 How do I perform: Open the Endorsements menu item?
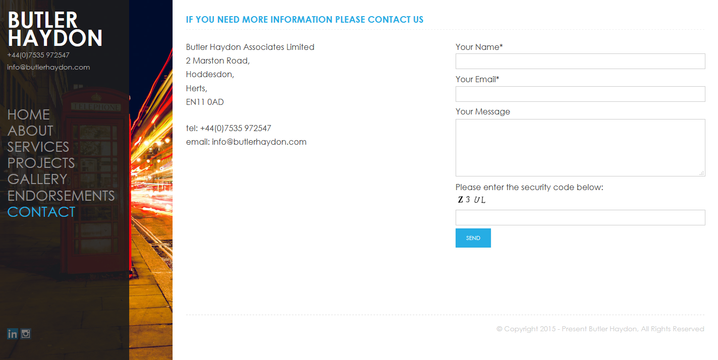[x=61, y=196]
